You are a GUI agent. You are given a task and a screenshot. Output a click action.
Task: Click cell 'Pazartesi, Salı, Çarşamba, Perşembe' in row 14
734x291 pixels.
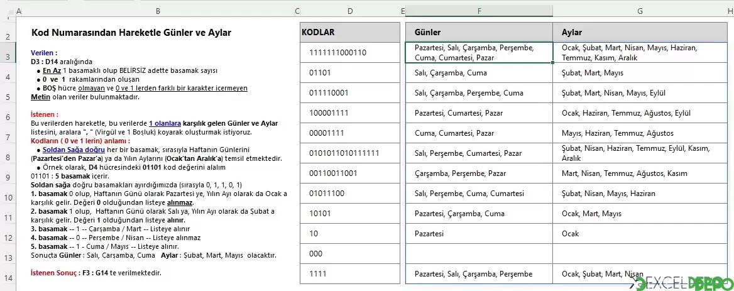coord(479,274)
